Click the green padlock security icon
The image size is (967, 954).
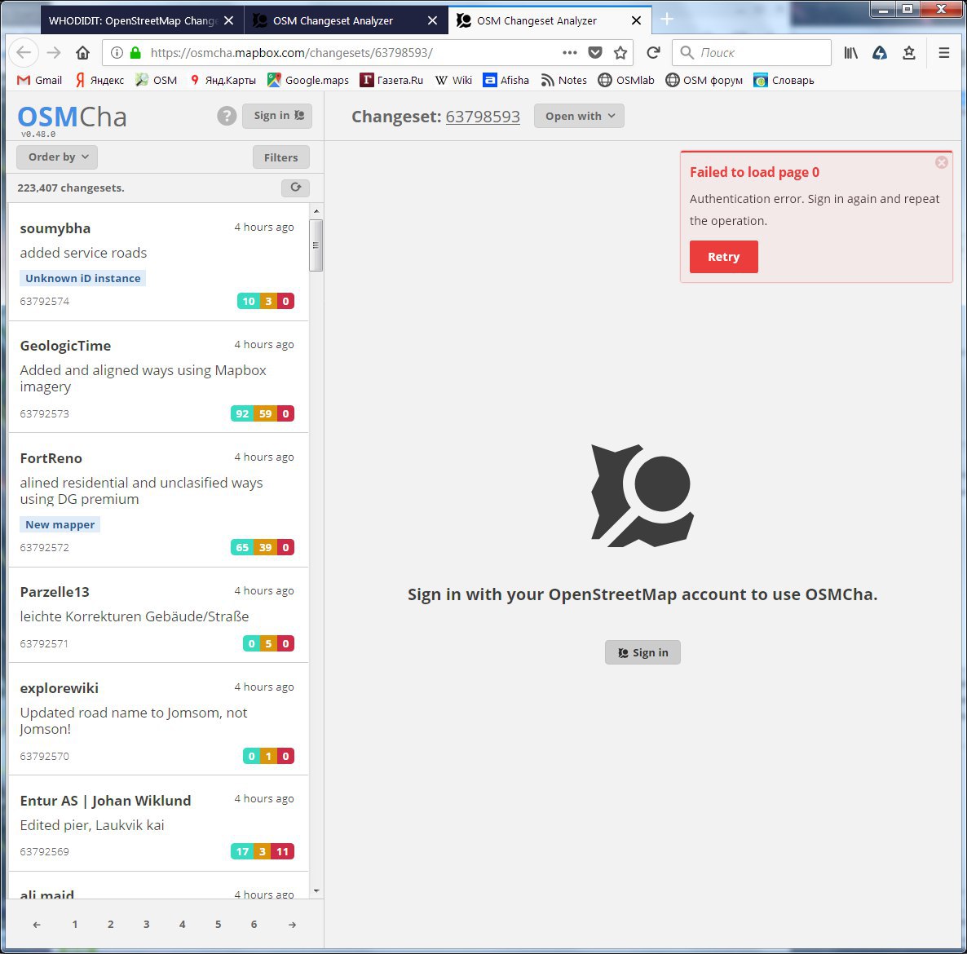point(135,52)
